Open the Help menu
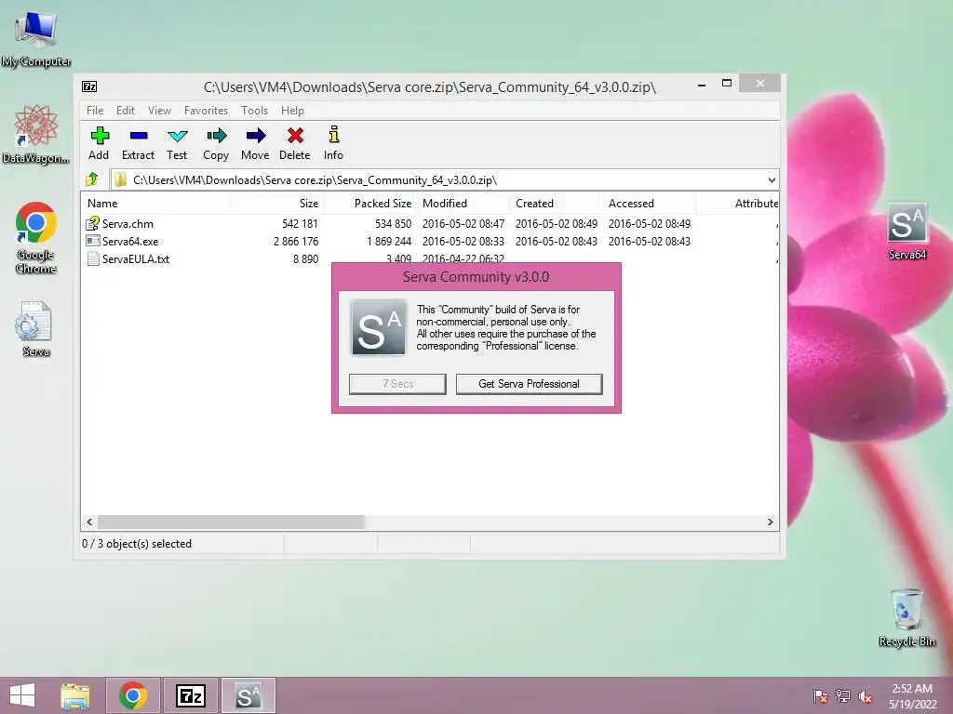Viewport: 953px width, 714px height. 292,111
